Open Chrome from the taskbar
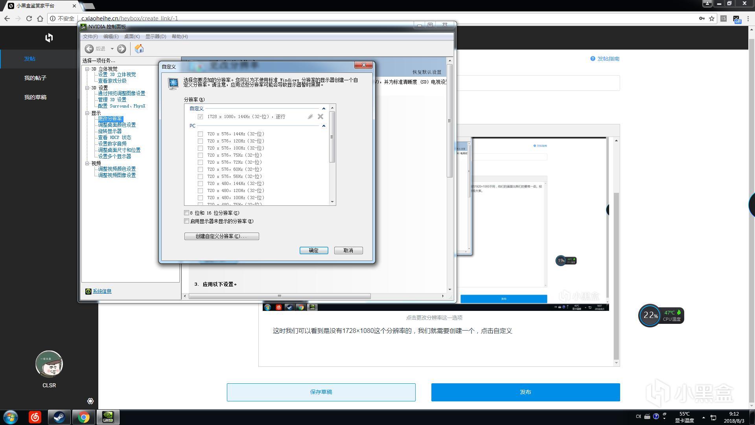The image size is (755, 425). point(84,417)
